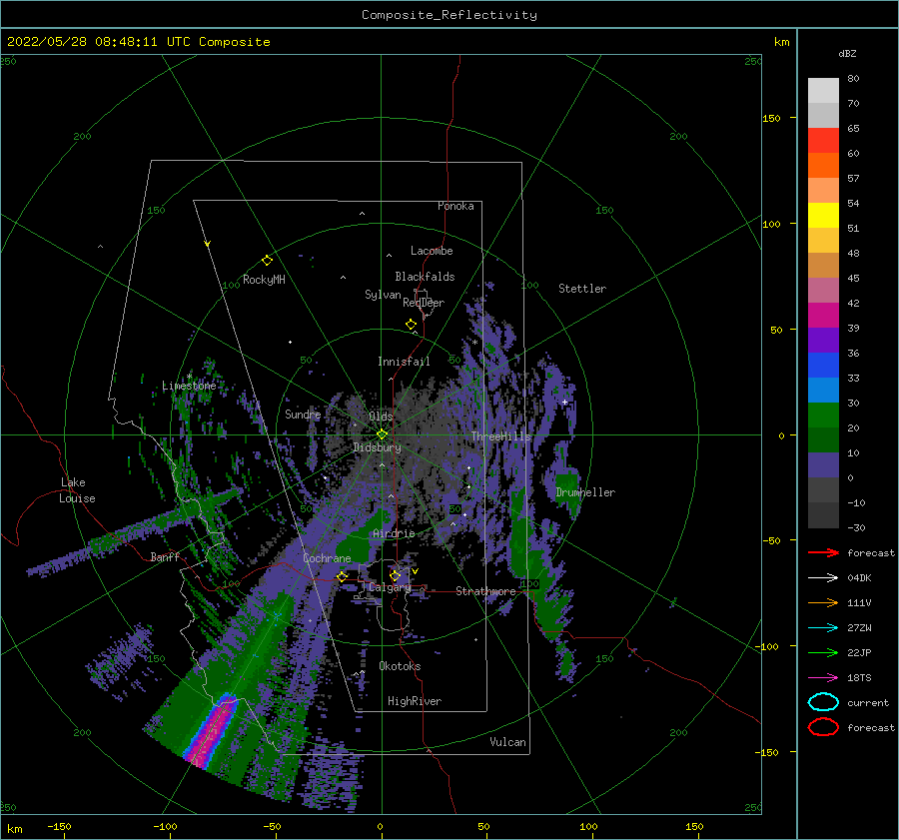Click the Sylvan label
Image resolution: width=899 pixels, height=840 pixels.
pyautogui.click(x=383, y=295)
